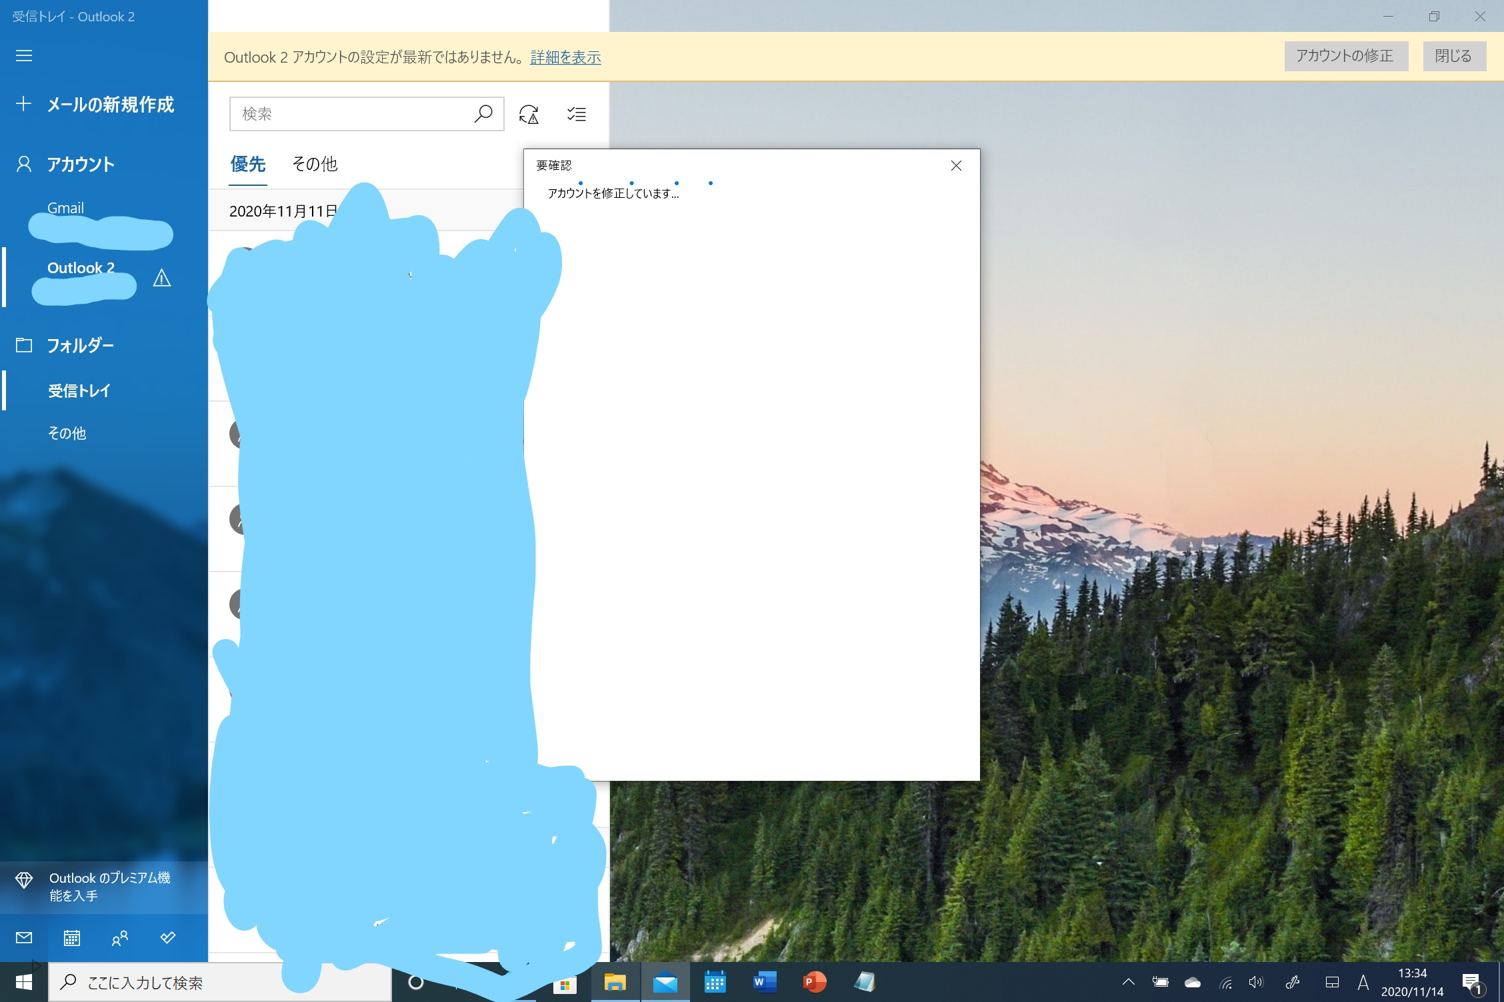Open battery status tray icon

(x=1161, y=982)
